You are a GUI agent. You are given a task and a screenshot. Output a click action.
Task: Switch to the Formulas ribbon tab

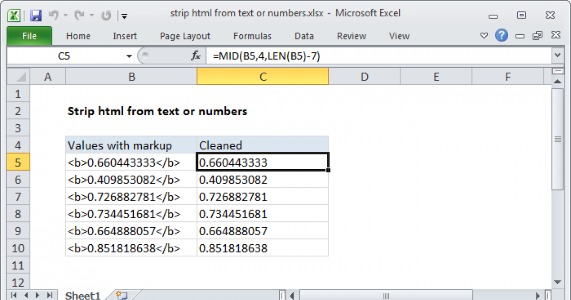pyautogui.click(x=252, y=36)
